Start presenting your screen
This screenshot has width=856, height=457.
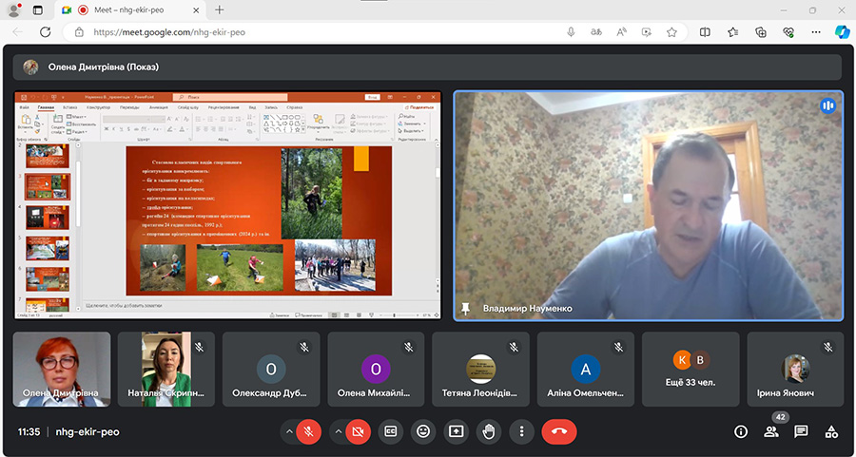(456, 431)
